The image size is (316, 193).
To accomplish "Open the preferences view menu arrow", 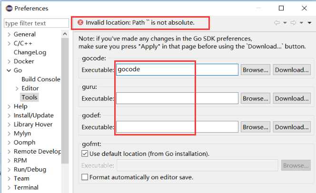I will [x=309, y=23].
